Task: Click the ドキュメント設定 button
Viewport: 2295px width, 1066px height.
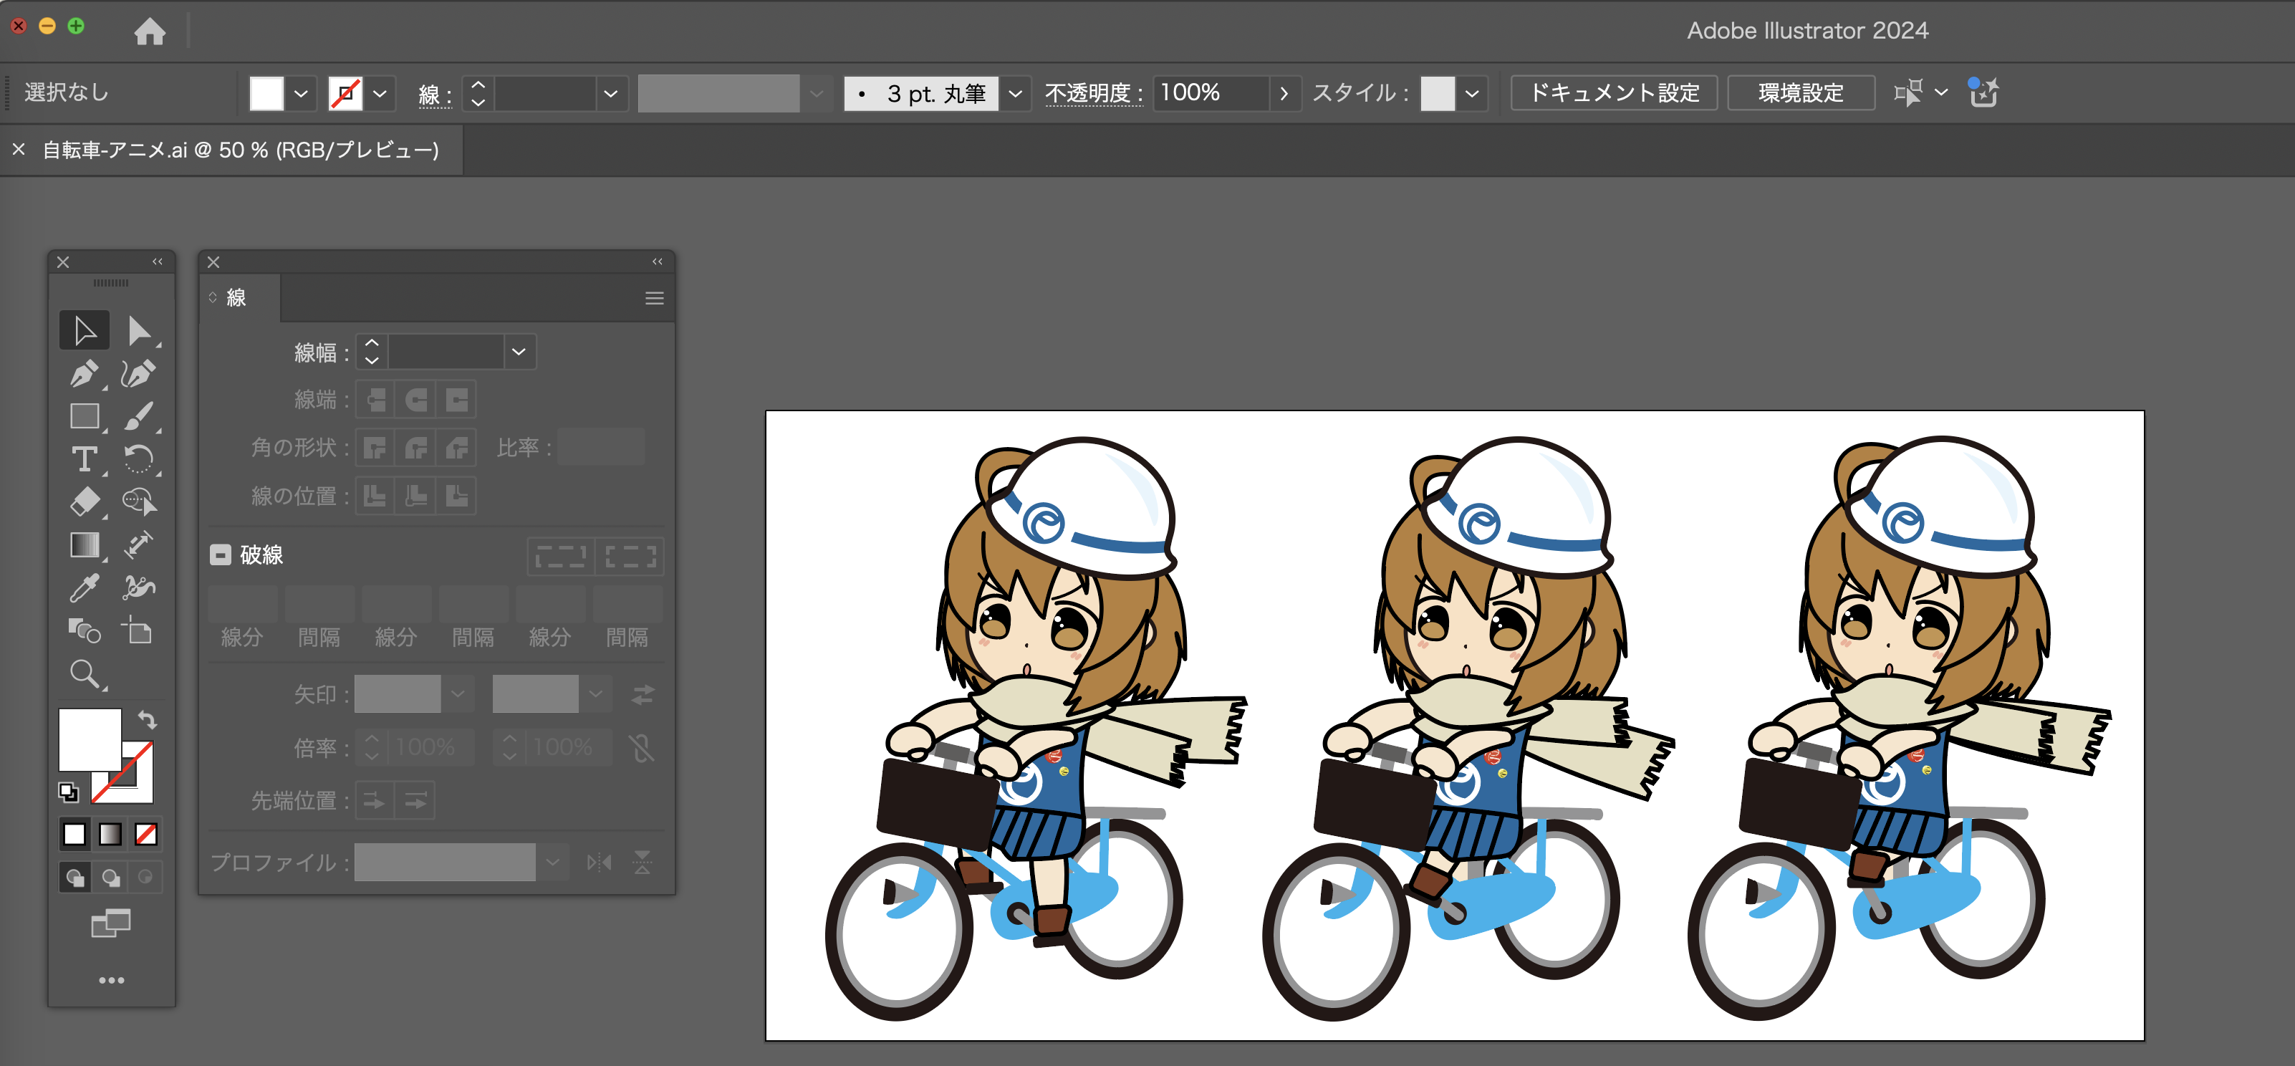Action: coord(1615,92)
